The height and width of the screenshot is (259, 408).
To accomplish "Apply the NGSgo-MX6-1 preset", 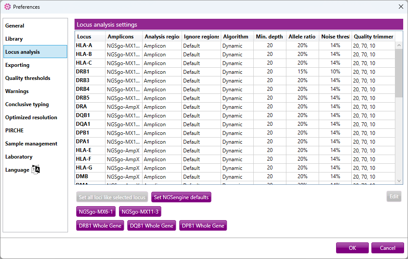I will pyautogui.click(x=96, y=211).
